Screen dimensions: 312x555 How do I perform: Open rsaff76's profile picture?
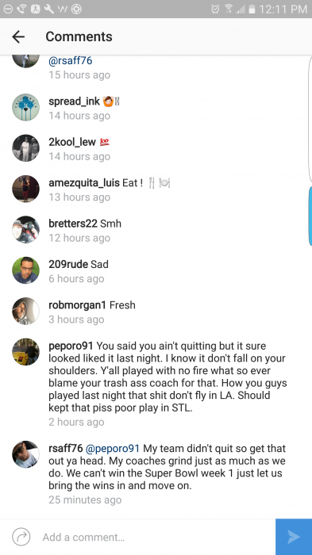[x=25, y=454]
